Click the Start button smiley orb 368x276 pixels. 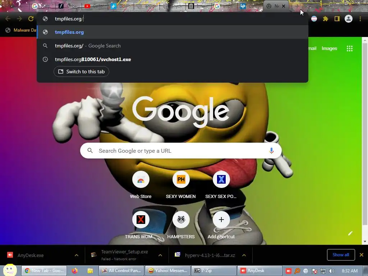10,270
